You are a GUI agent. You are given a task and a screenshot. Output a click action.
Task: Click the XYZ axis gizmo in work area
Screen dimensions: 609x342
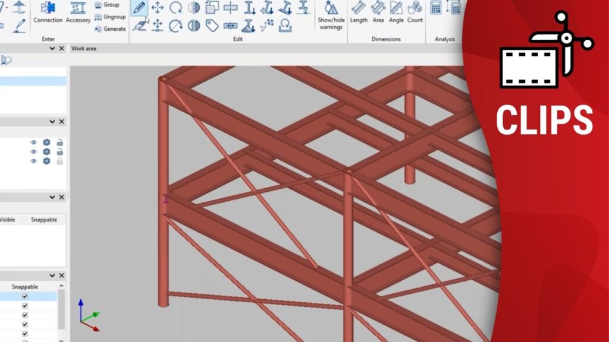click(87, 315)
